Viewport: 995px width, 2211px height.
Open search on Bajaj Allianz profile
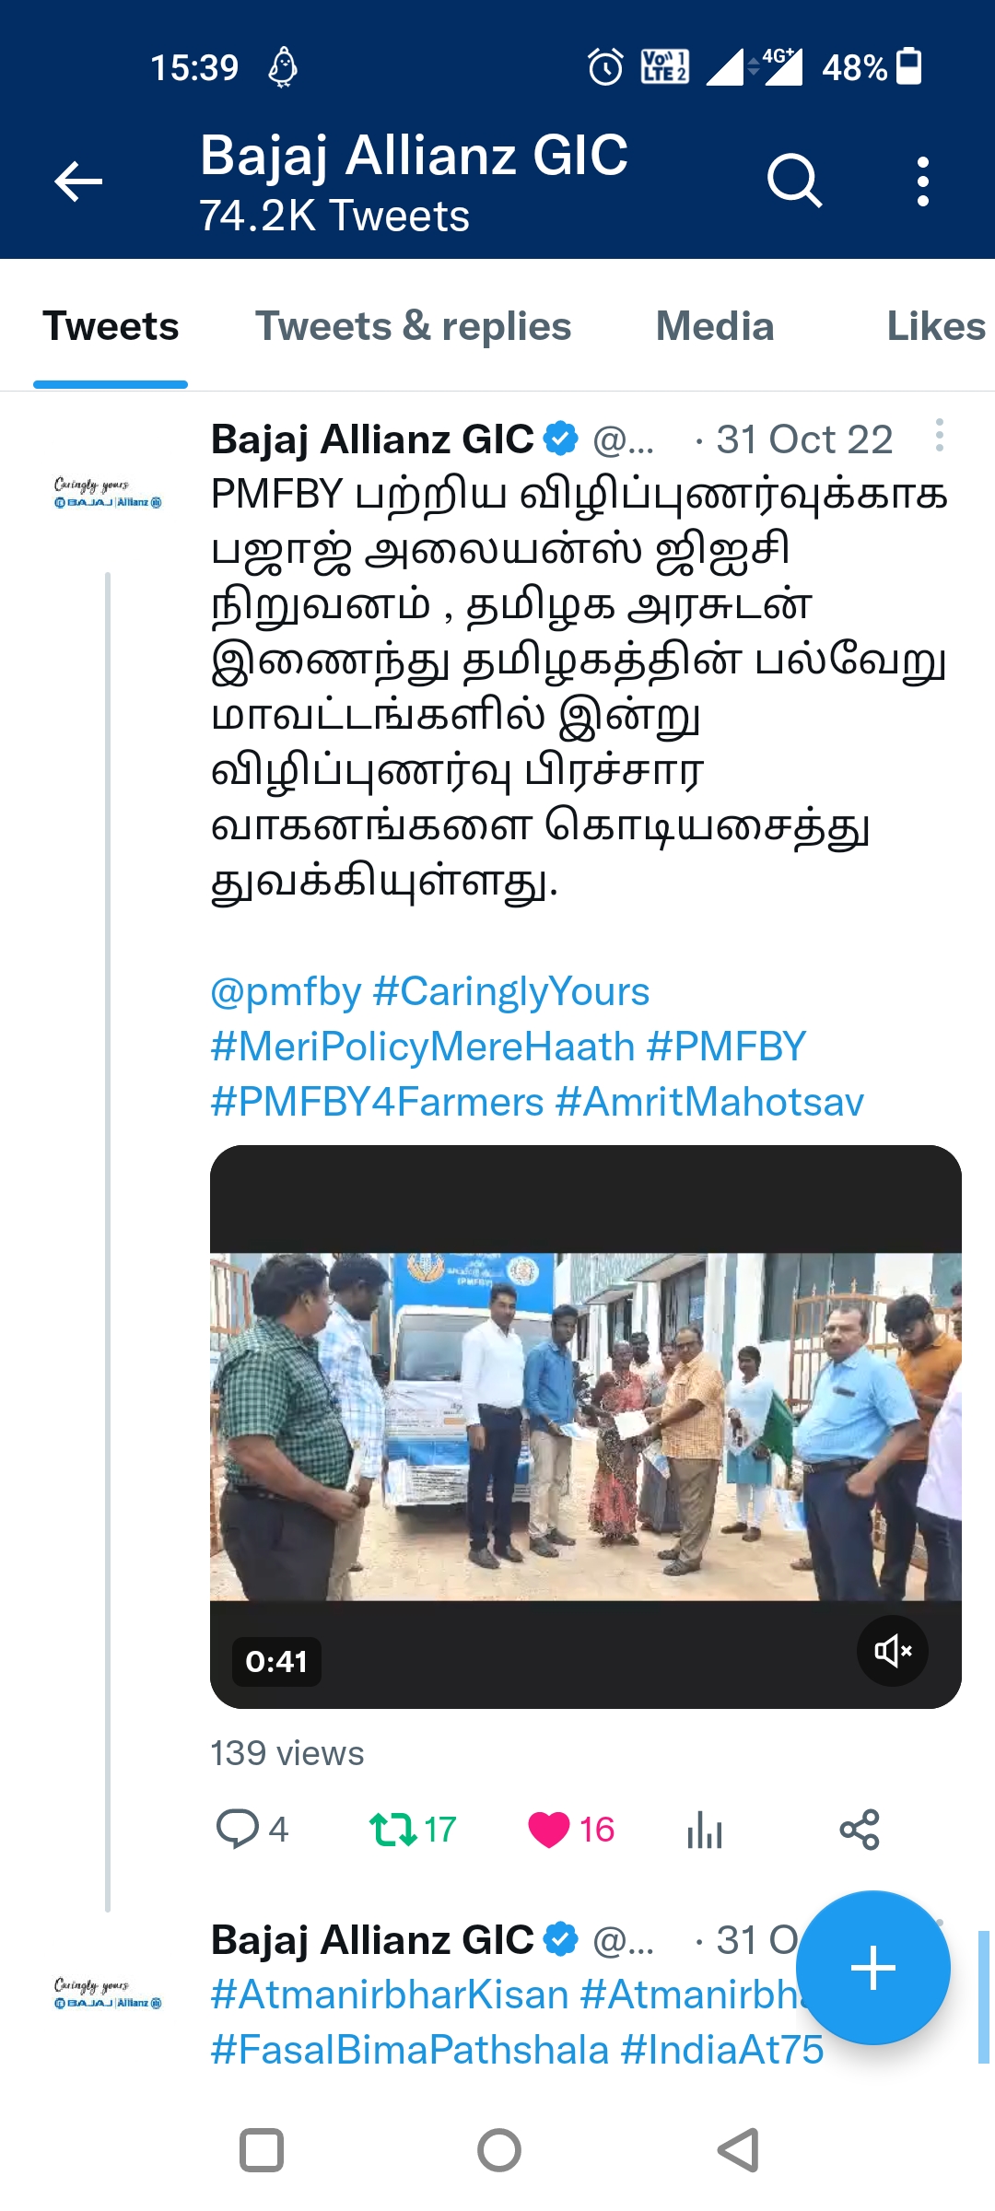coord(794,181)
